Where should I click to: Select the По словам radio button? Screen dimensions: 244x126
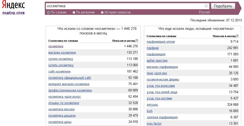point(48,12)
